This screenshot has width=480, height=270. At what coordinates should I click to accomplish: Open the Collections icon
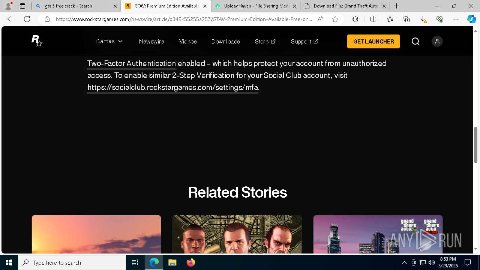(x=406, y=19)
